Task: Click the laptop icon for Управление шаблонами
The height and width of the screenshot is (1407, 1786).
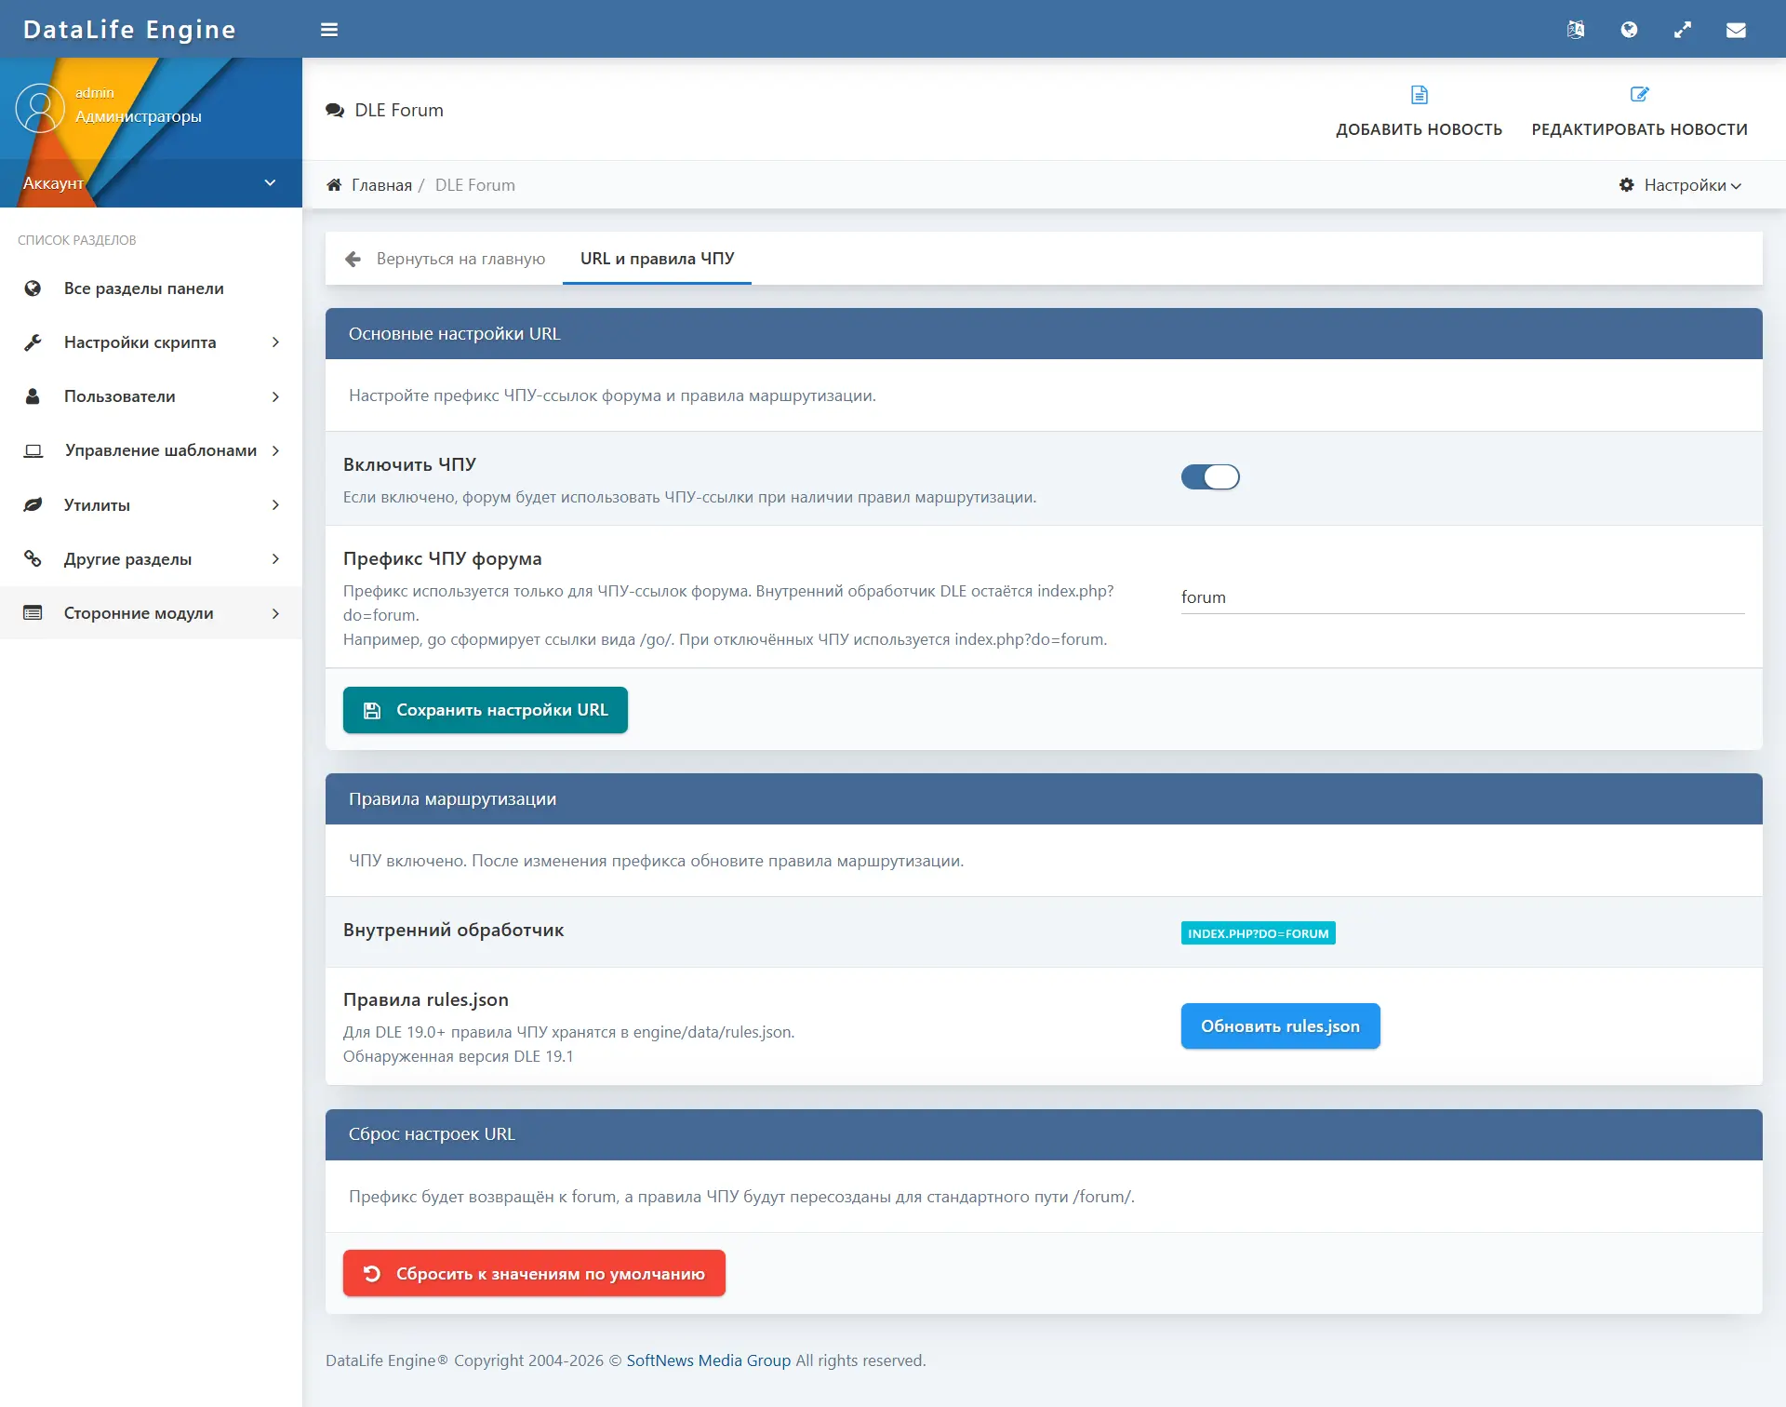Action: coord(33,450)
